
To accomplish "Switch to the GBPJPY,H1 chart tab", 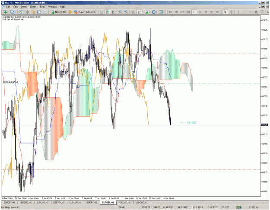I will pos(92,202).
